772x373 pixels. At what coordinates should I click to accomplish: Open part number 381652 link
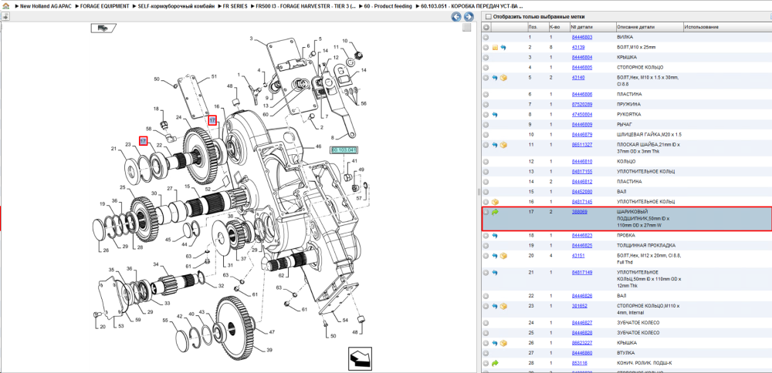point(579,306)
